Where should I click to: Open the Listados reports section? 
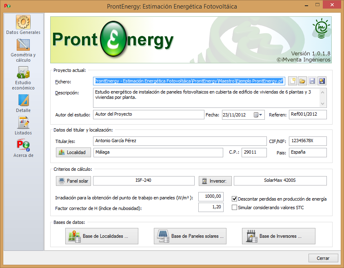(x=23, y=126)
